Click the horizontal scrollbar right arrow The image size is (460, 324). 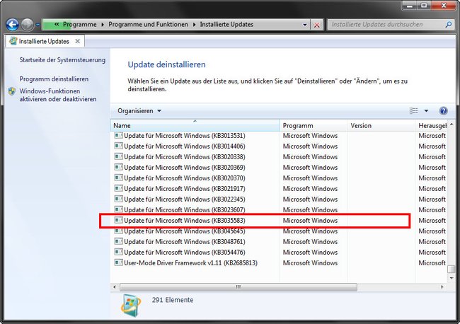(x=442, y=287)
